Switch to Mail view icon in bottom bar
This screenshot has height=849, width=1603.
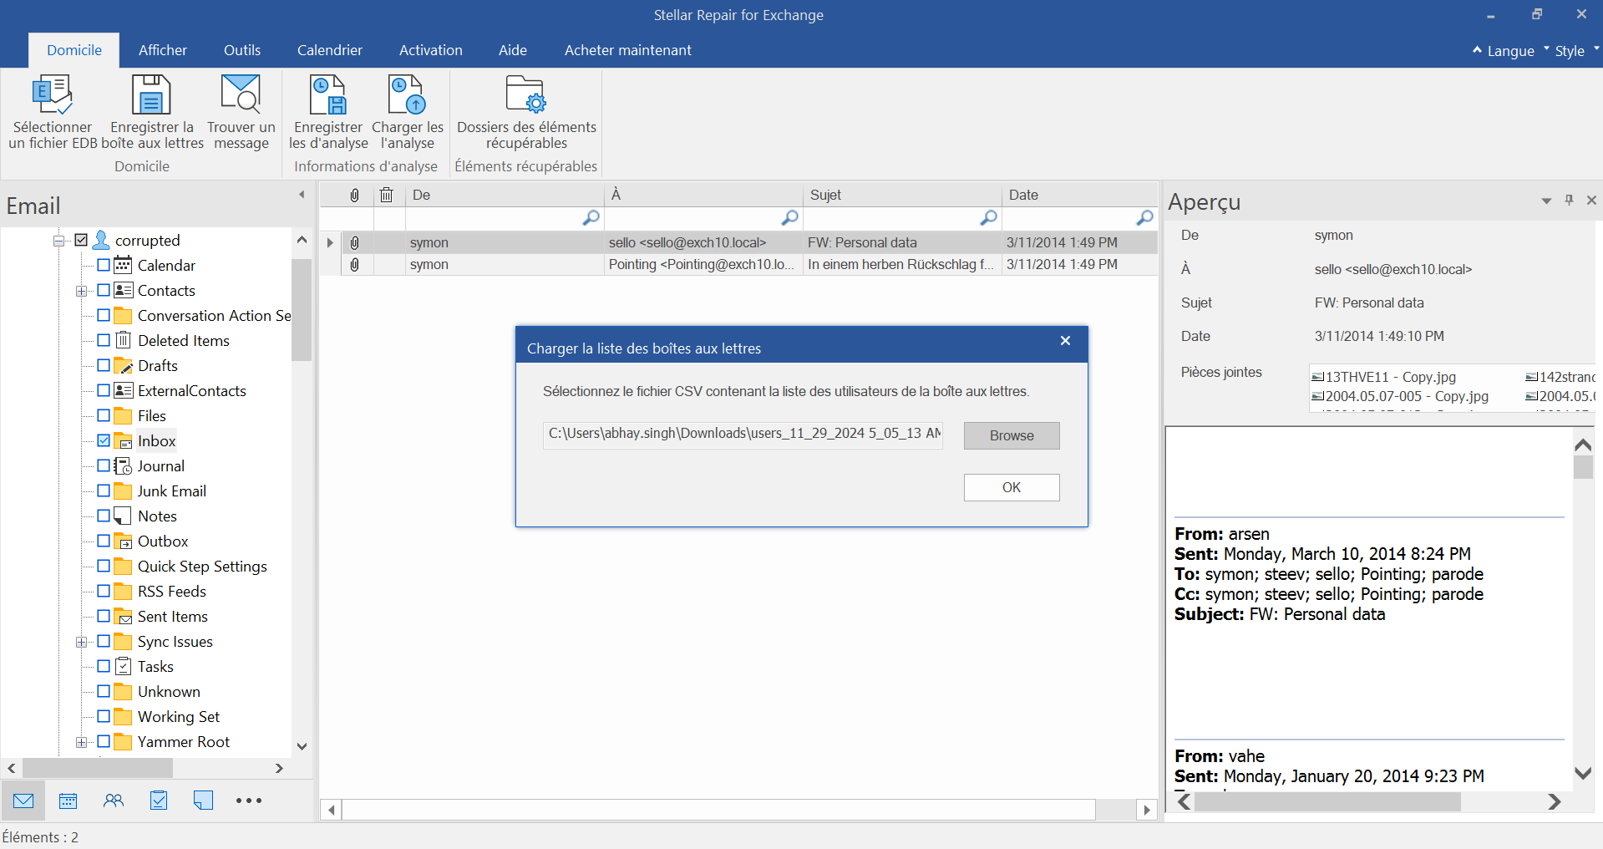pos(23,801)
